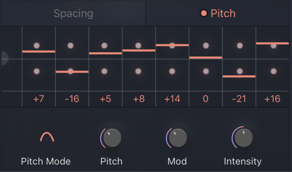
Task: Click the +16 pitch value field
Action: click(x=272, y=99)
